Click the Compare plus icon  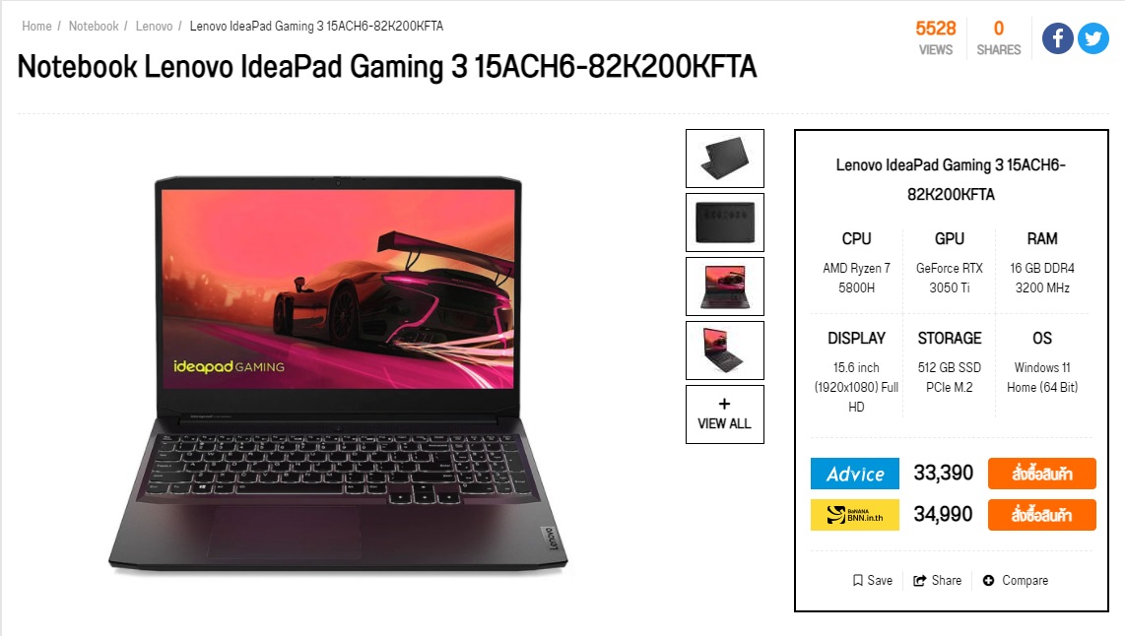pyautogui.click(x=988, y=580)
